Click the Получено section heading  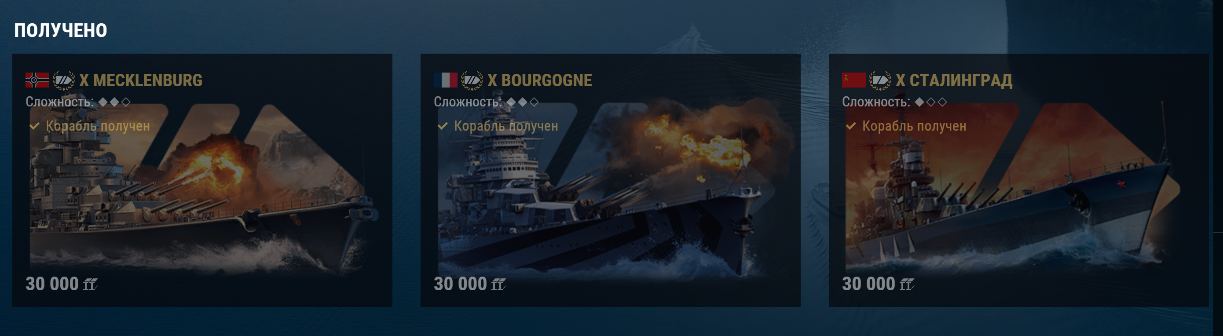coord(61,30)
